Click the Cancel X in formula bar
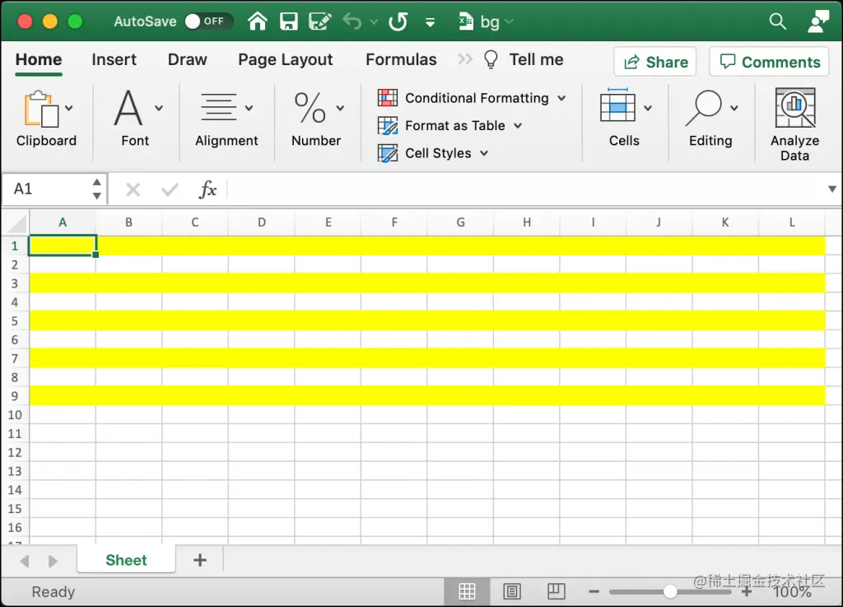843x607 pixels. [x=133, y=189]
